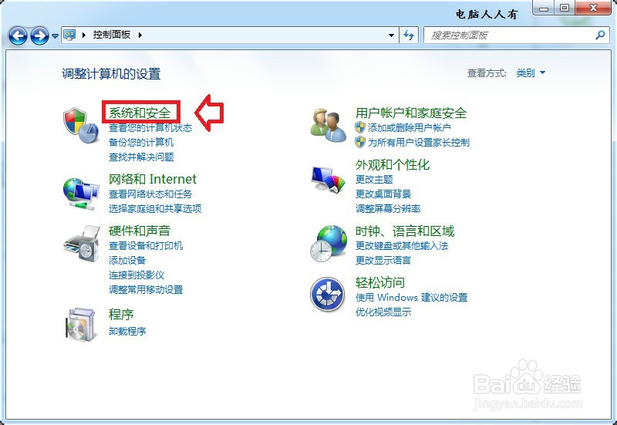Open 系统和安全 category
This screenshot has width=617, height=425.
140,113
